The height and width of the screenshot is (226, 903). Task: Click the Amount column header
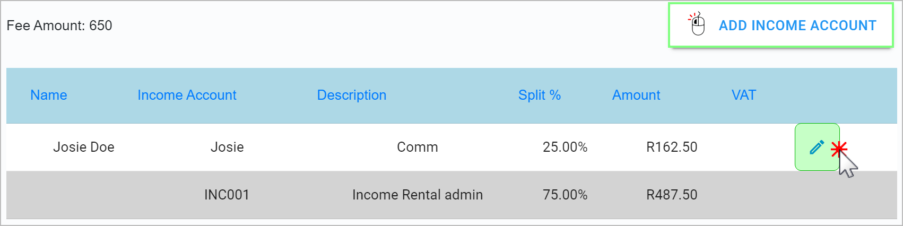click(636, 95)
